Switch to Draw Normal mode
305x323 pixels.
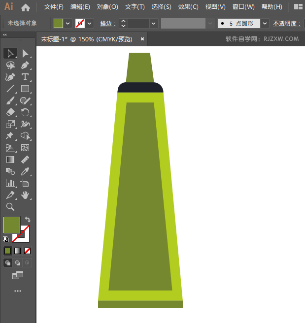(8, 263)
